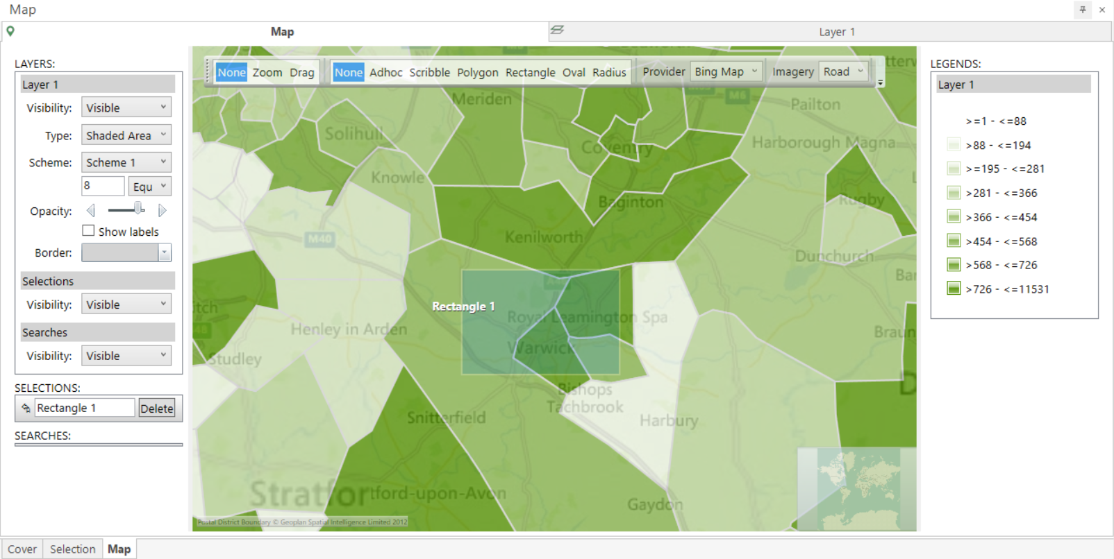1114x559 pixels.
Task: Click the layer icon beside Layer 1 tab
Action: point(557,30)
